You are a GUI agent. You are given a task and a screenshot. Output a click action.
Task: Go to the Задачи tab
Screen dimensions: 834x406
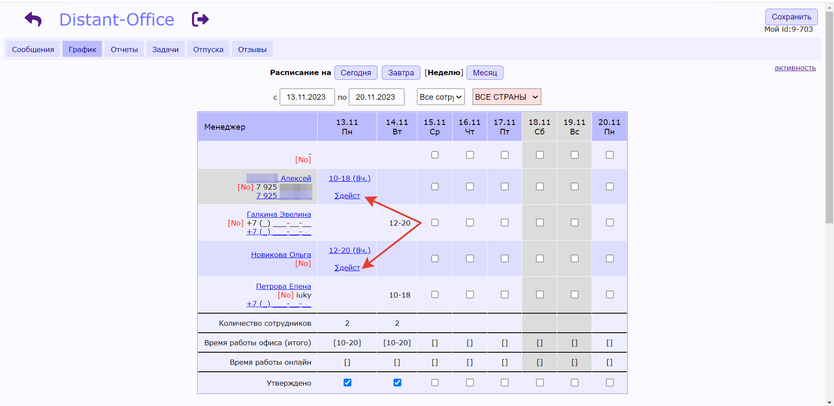(x=165, y=49)
